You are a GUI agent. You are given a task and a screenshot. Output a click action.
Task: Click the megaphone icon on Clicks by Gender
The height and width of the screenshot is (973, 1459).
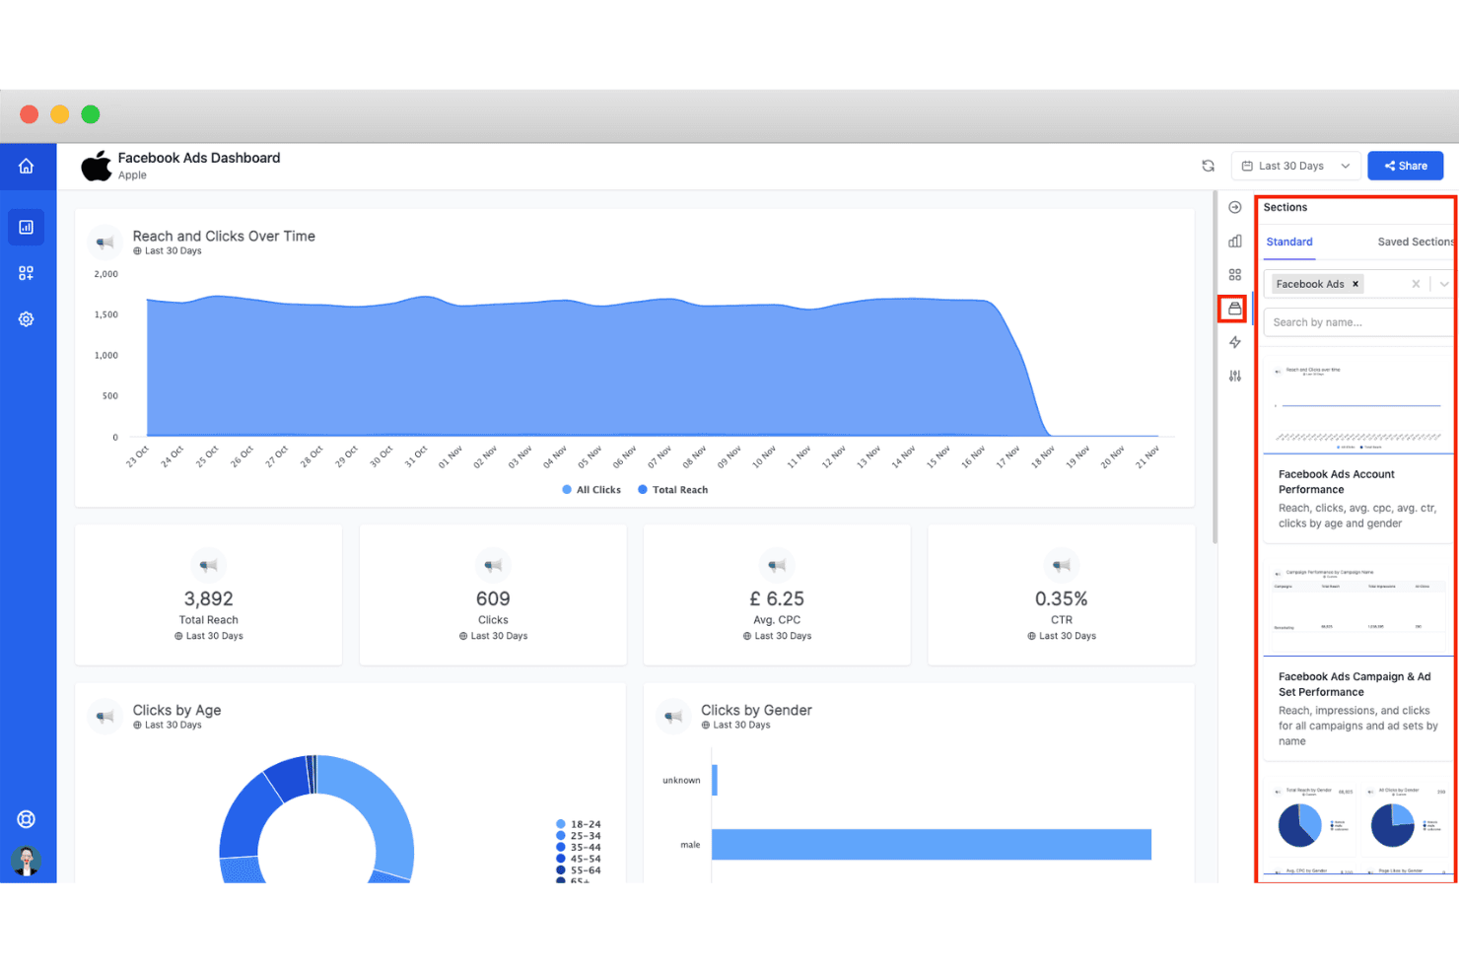673,717
